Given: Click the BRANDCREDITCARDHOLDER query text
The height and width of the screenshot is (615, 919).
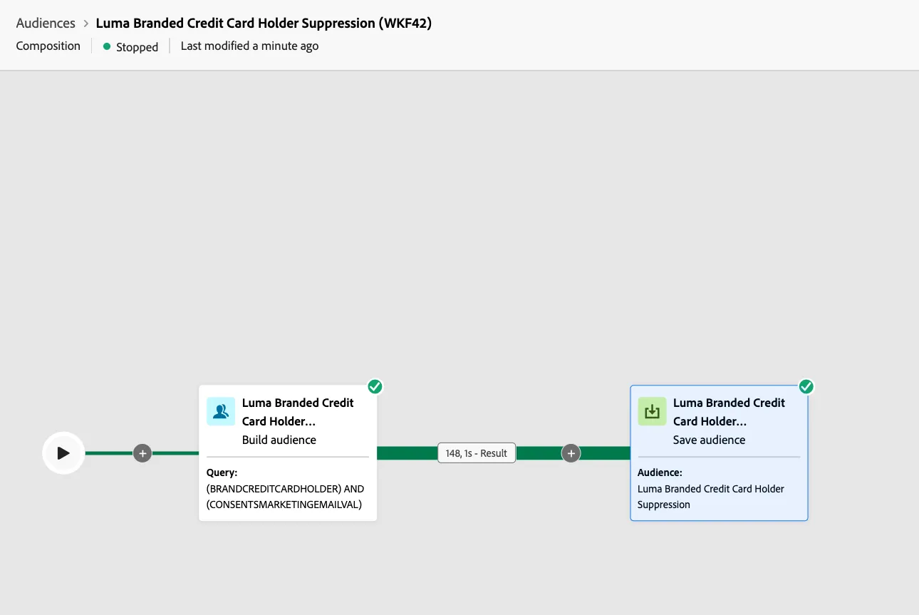Looking at the screenshot, I should click(285, 497).
